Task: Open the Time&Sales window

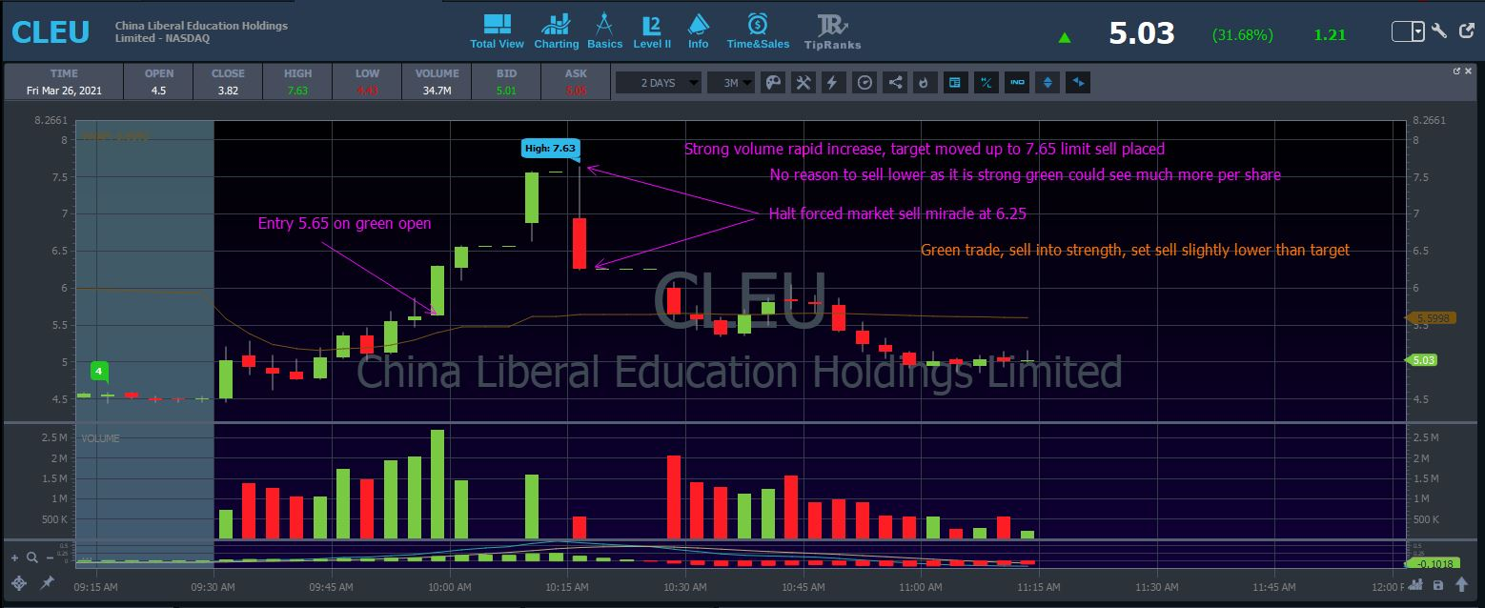Action: coord(758,31)
